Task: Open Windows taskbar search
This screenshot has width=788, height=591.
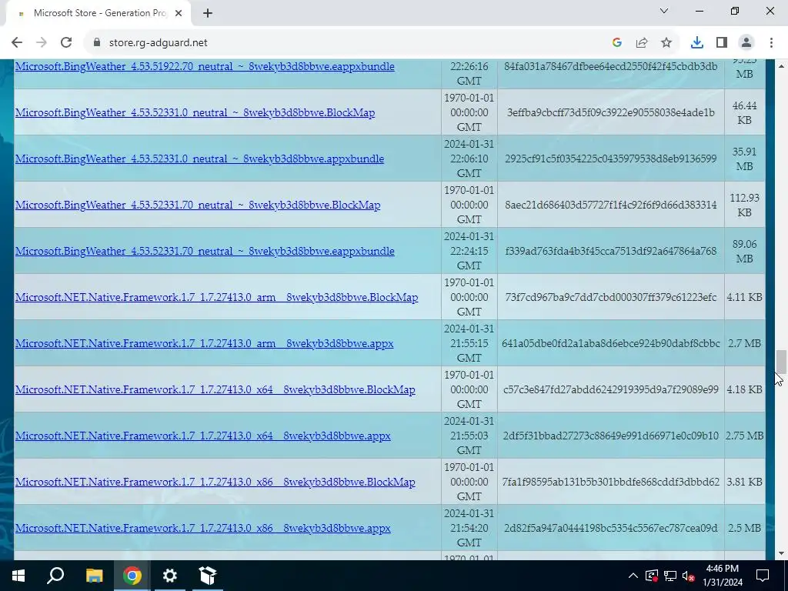Action: point(55,576)
